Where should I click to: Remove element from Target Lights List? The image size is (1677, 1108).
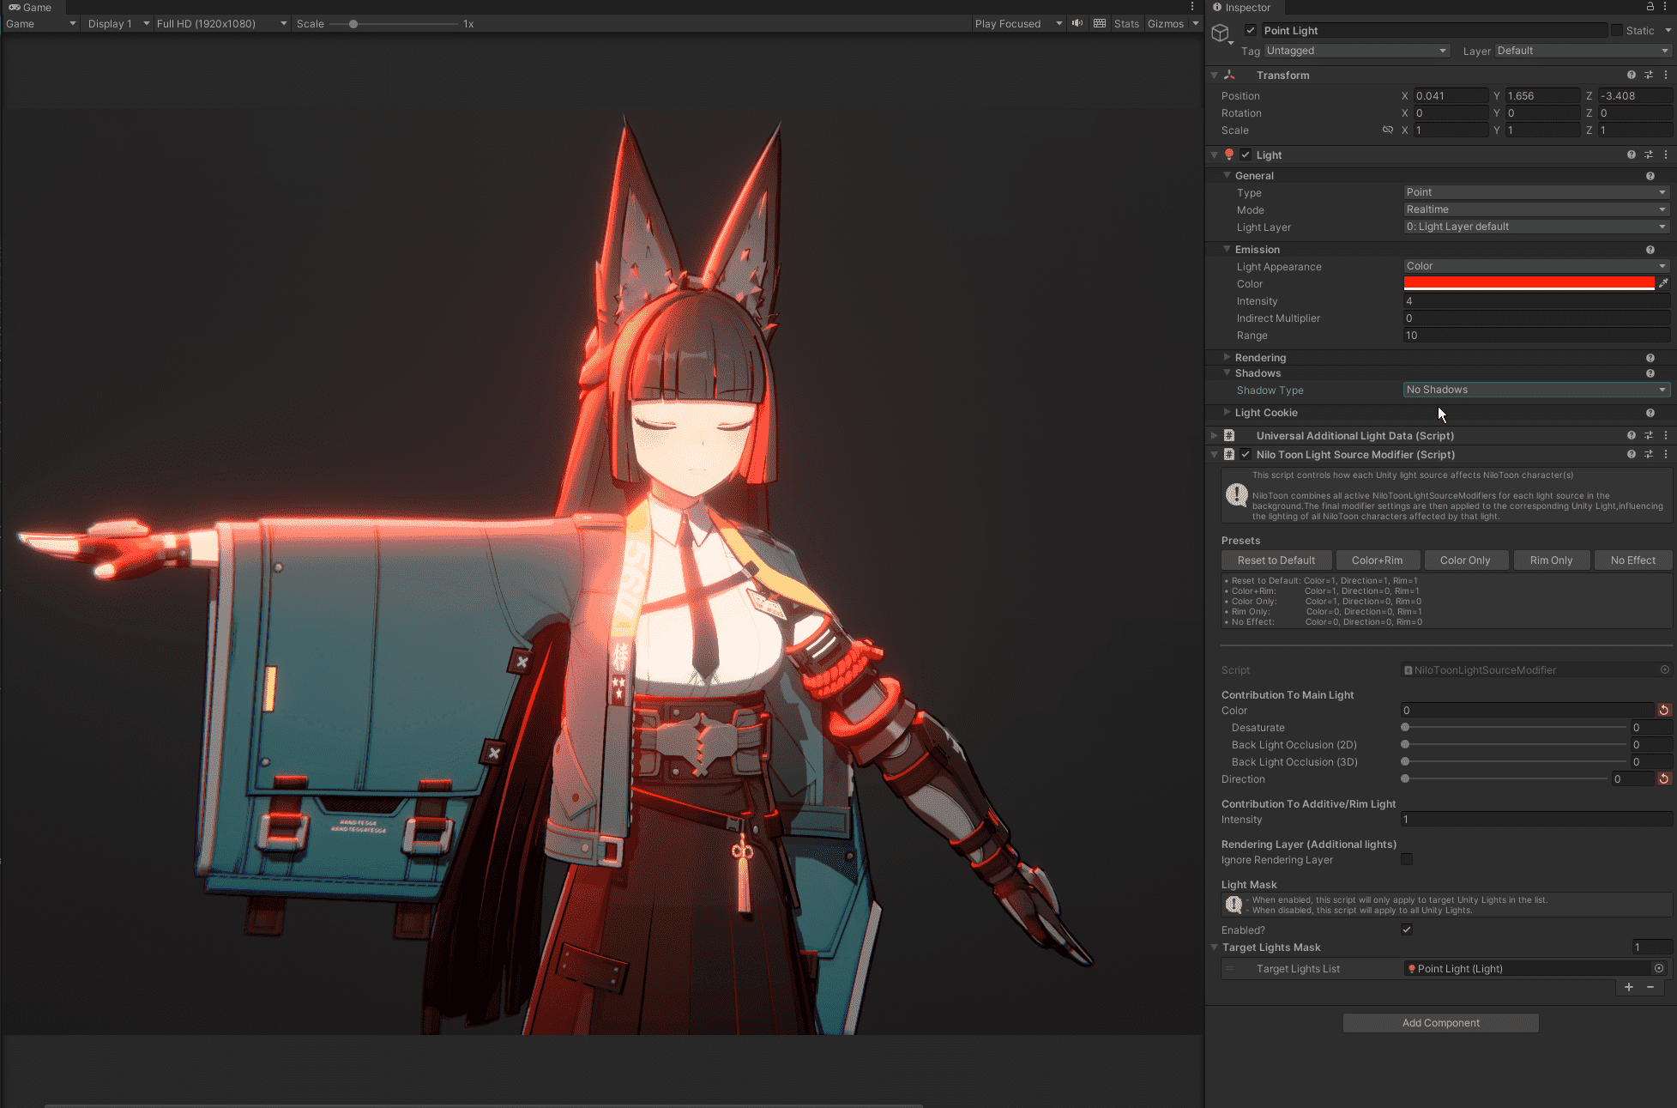pyautogui.click(x=1650, y=988)
